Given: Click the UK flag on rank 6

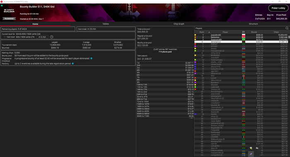Looking at the screenshot, I should (x=244, y=46).
